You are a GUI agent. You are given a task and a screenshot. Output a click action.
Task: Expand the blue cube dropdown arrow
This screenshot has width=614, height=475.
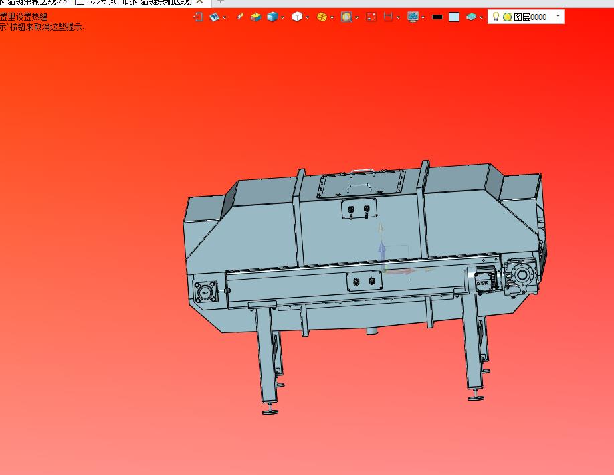click(282, 17)
